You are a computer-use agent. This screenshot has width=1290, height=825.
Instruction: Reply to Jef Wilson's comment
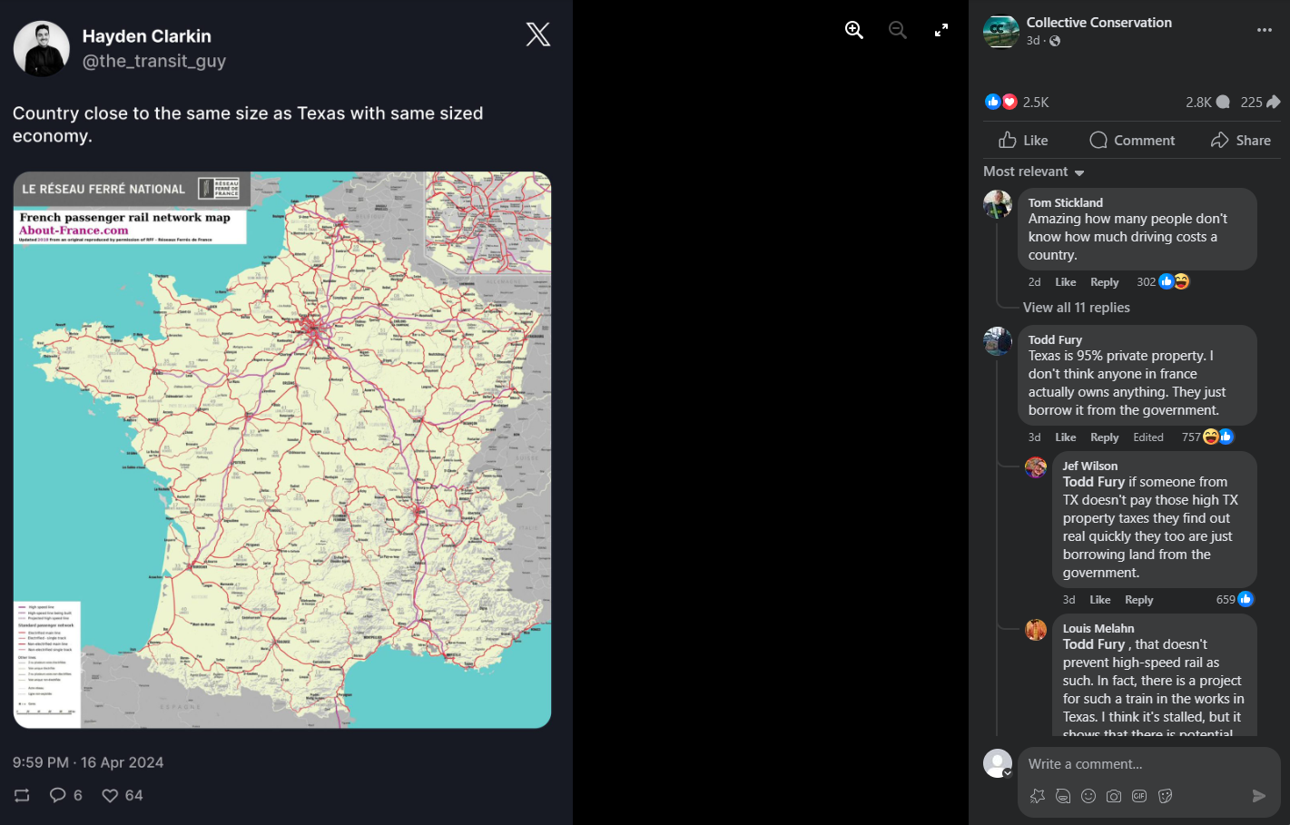(1138, 600)
